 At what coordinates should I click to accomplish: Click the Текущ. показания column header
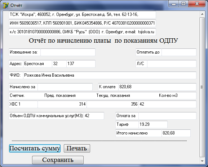tap(113, 95)
